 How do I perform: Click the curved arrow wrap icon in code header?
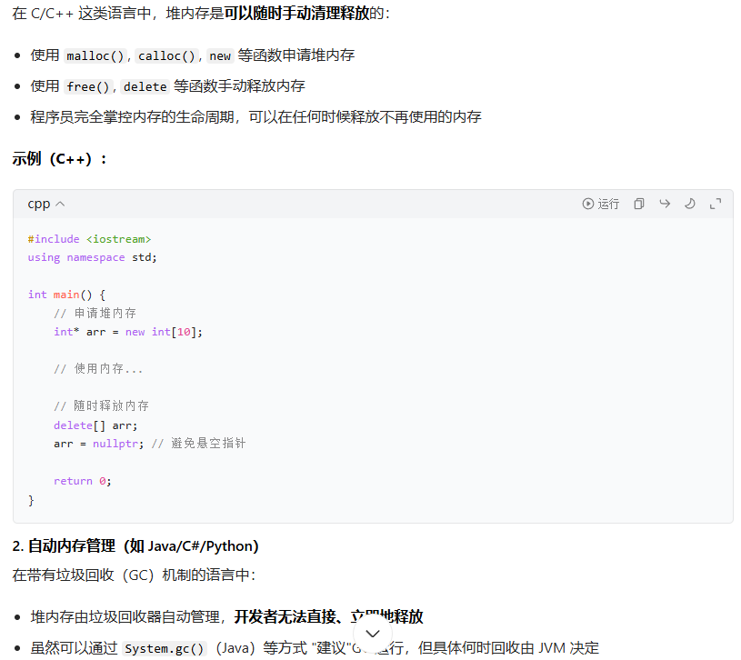(665, 204)
